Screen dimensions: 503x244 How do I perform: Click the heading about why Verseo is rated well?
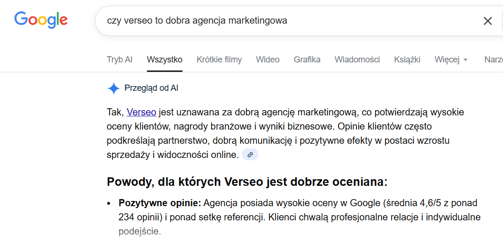(247, 182)
